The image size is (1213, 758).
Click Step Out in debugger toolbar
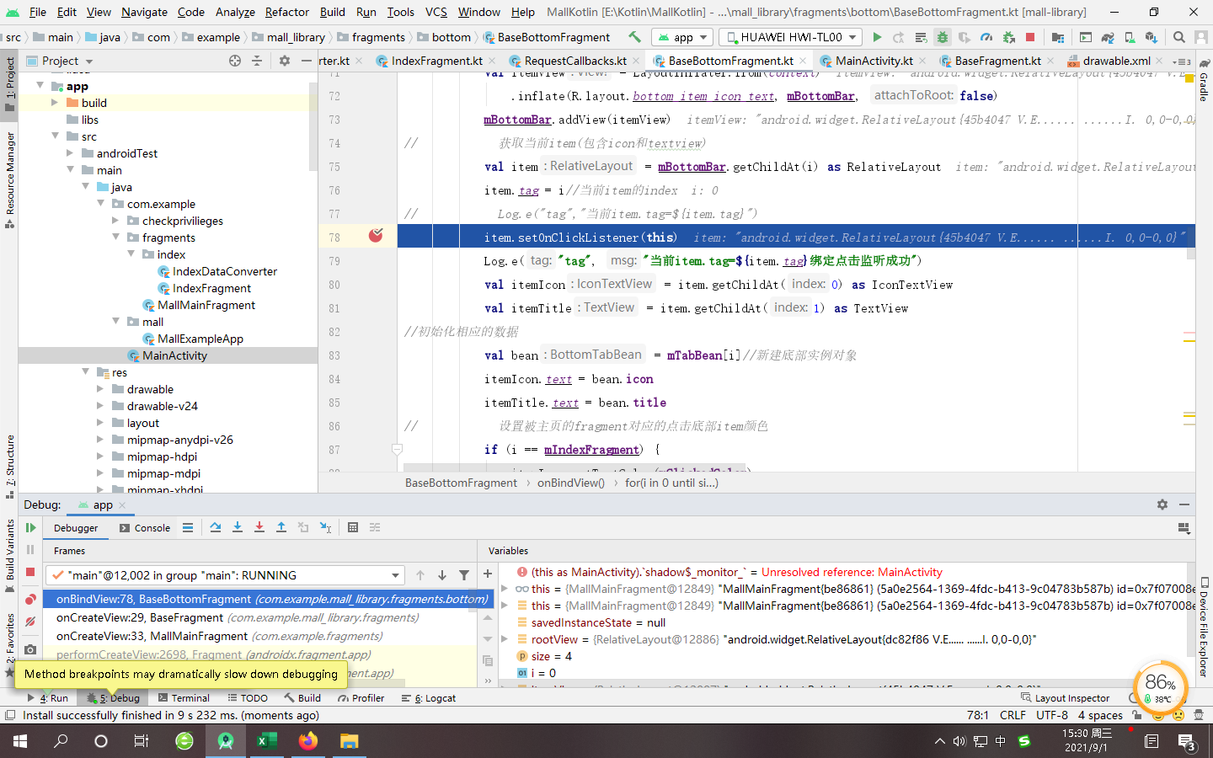[281, 527]
